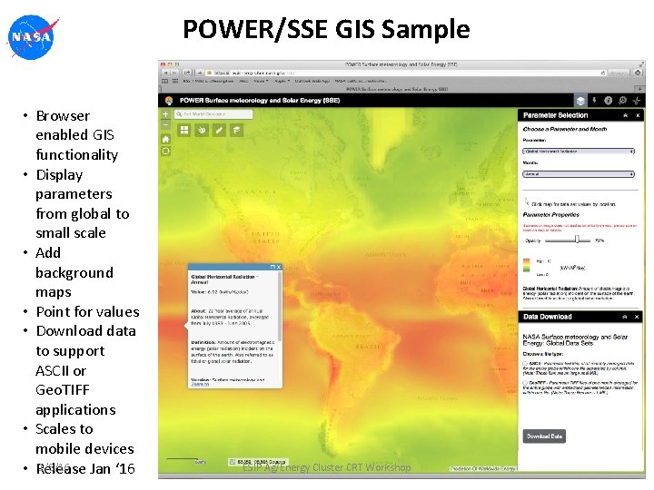Click the Zoom to link in popup
The height and width of the screenshot is (490, 654).
click(x=200, y=385)
